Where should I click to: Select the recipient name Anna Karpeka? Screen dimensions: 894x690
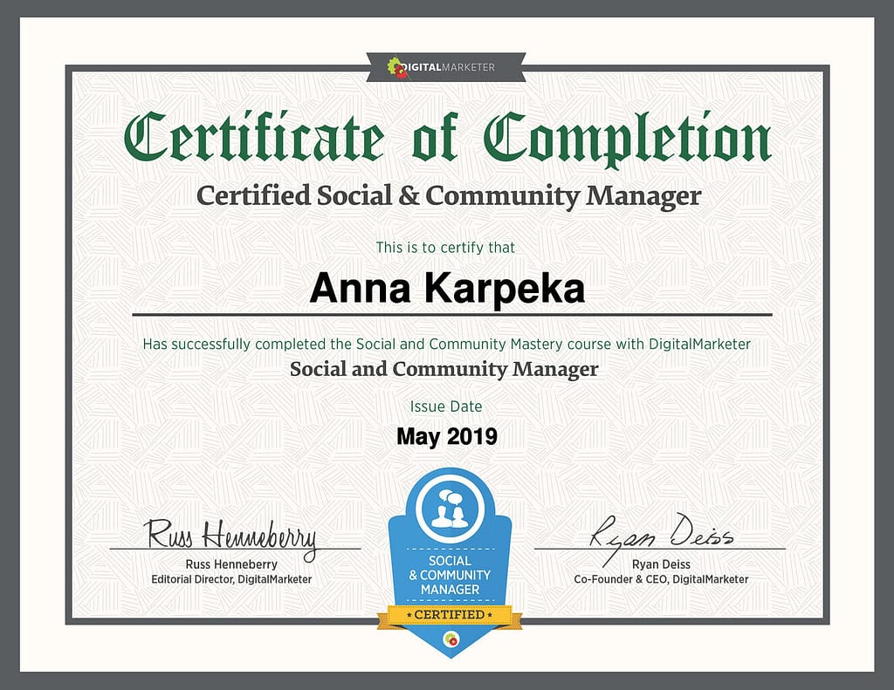(447, 288)
